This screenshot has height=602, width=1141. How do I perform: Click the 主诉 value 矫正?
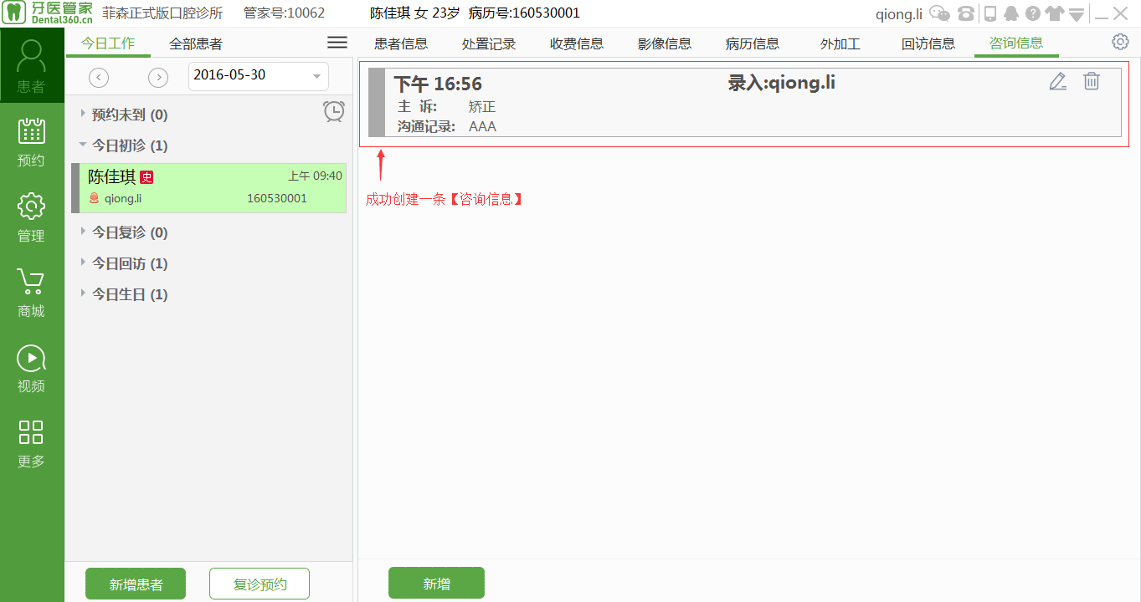(482, 107)
